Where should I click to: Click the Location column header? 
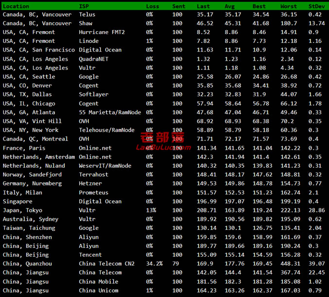(16, 6)
